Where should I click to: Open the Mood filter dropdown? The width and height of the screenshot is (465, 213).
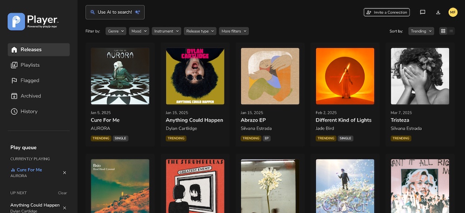(139, 31)
